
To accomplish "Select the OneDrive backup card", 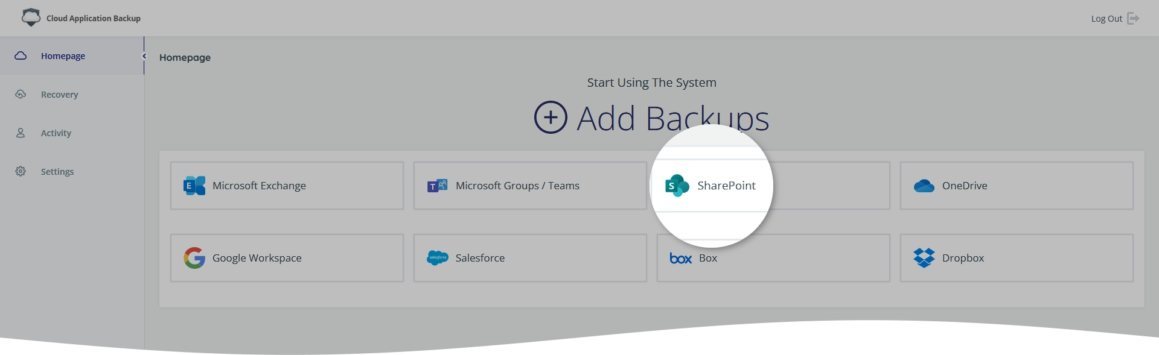I will [1017, 186].
